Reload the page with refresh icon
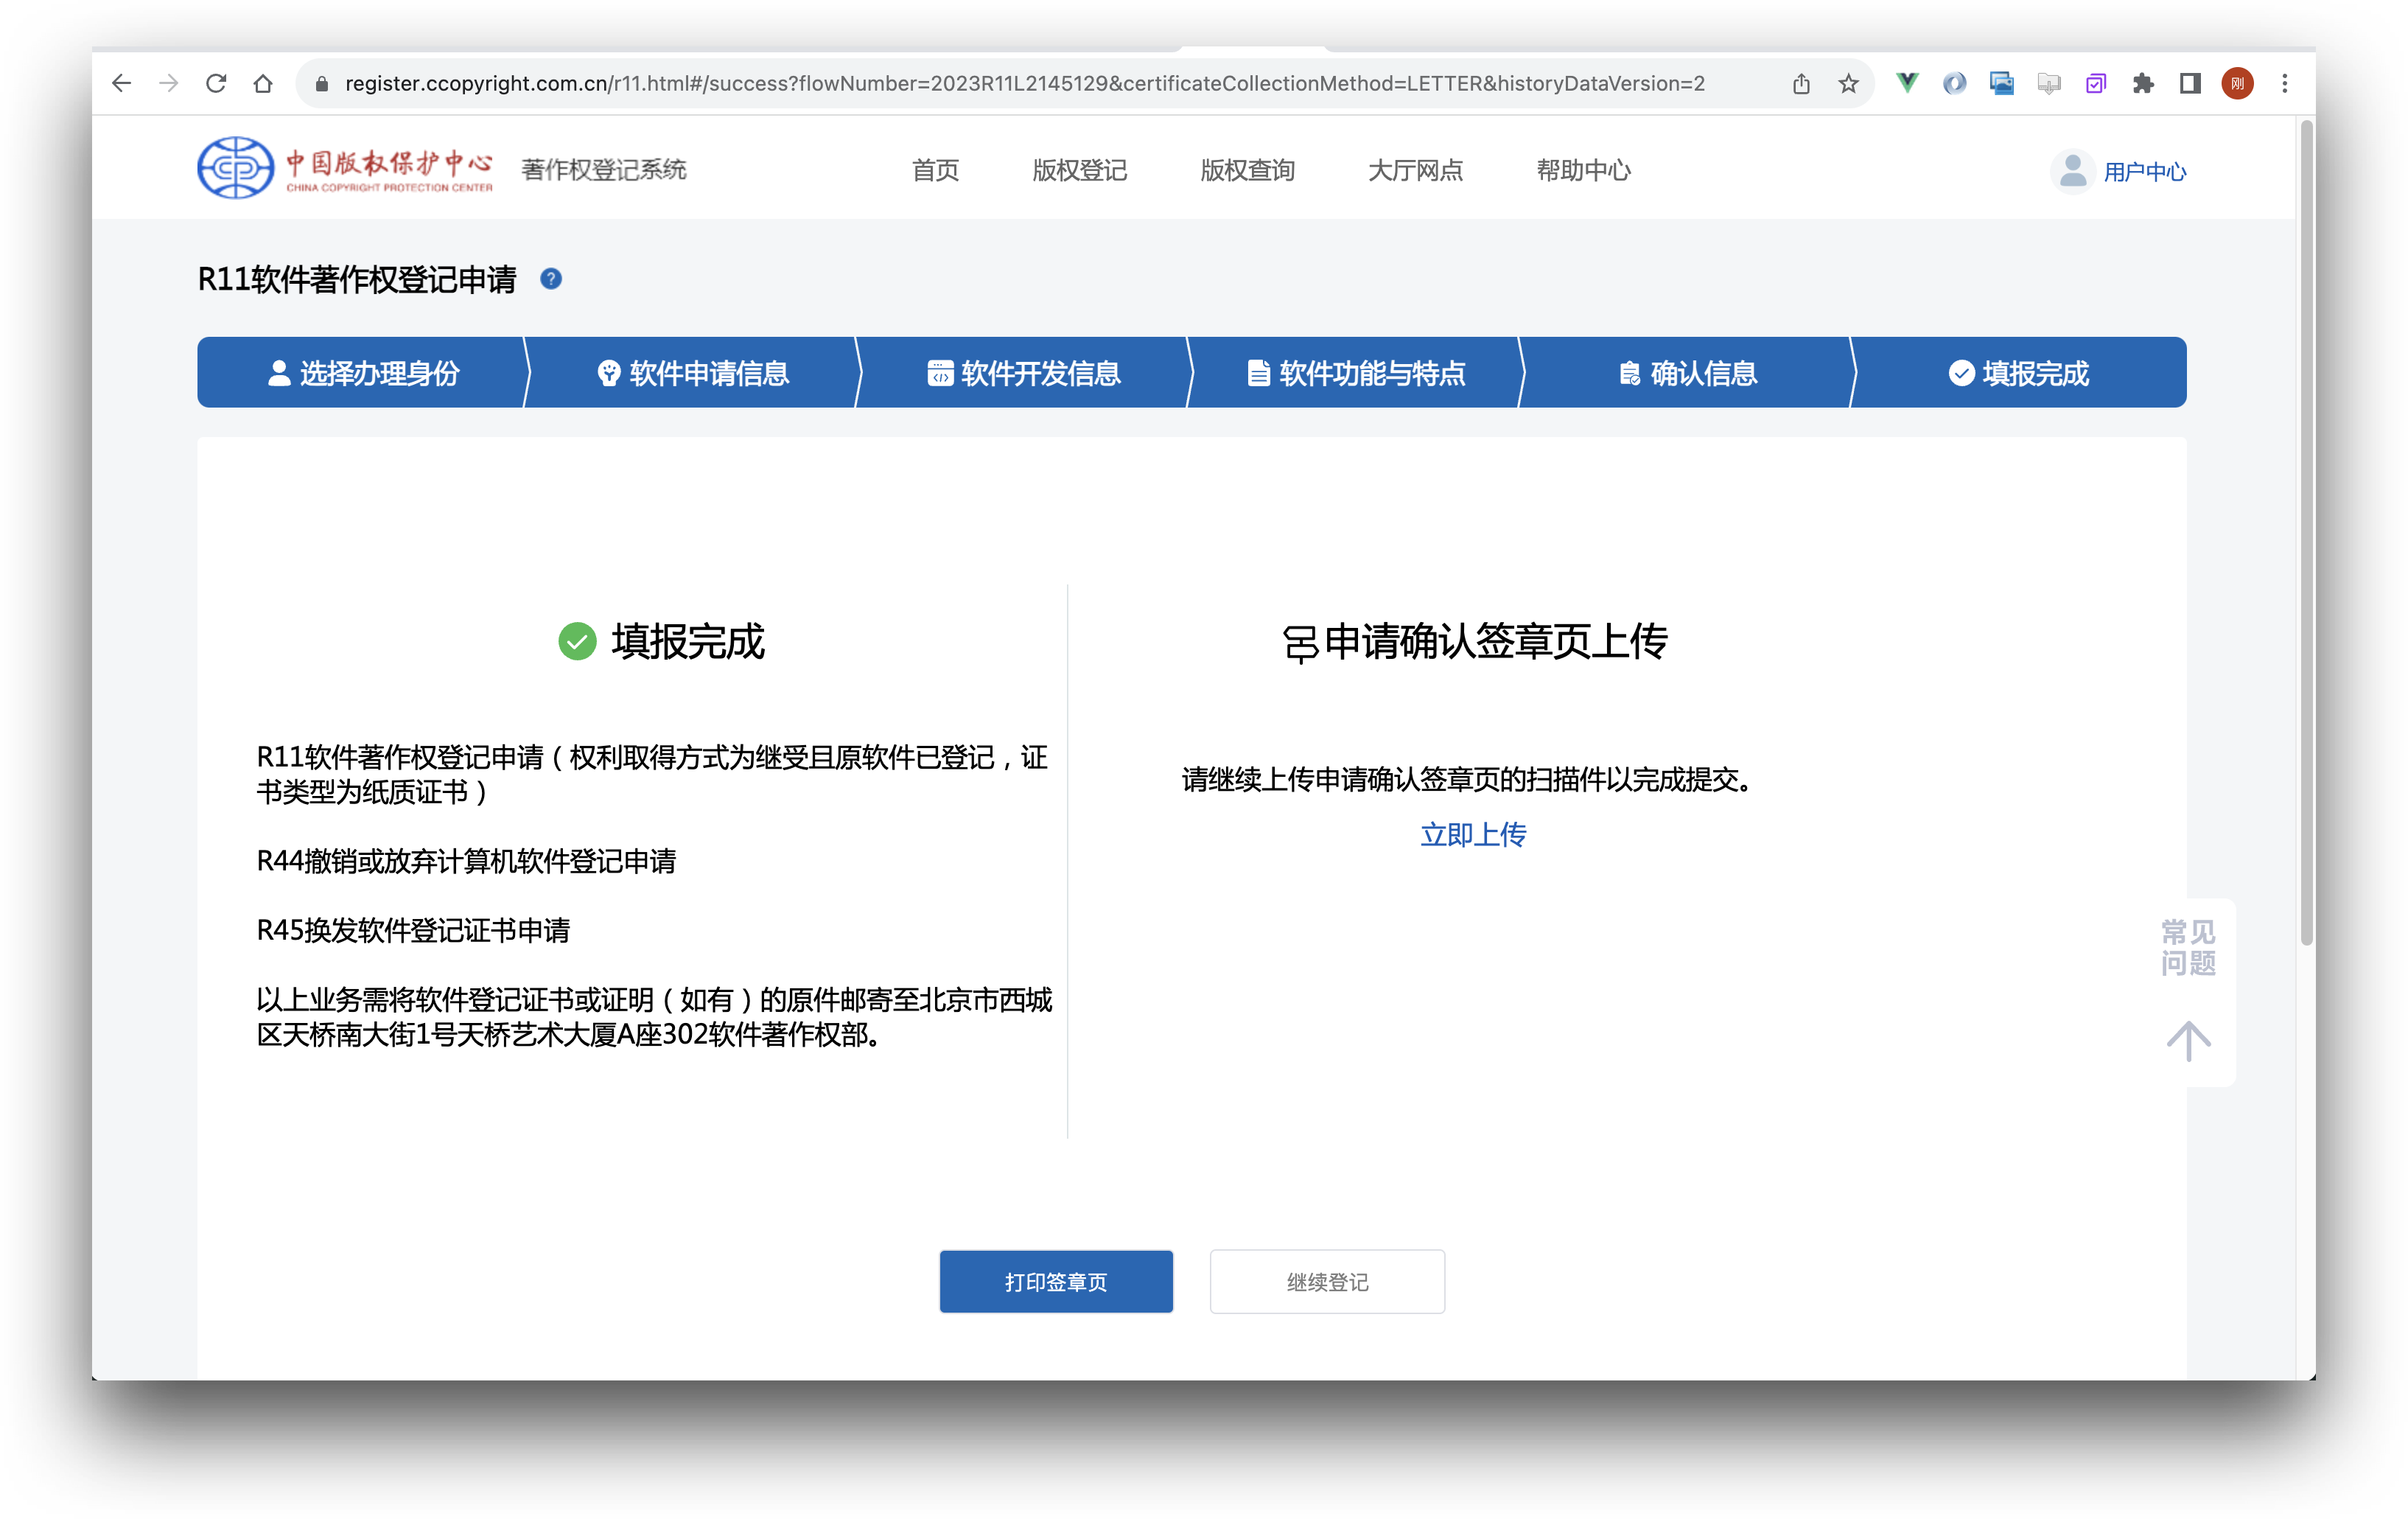This screenshot has height=1519, width=2408. (x=216, y=84)
